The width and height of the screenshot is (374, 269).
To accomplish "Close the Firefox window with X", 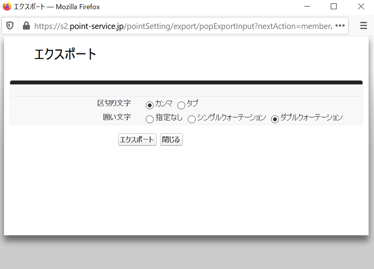I will (361, 7).
